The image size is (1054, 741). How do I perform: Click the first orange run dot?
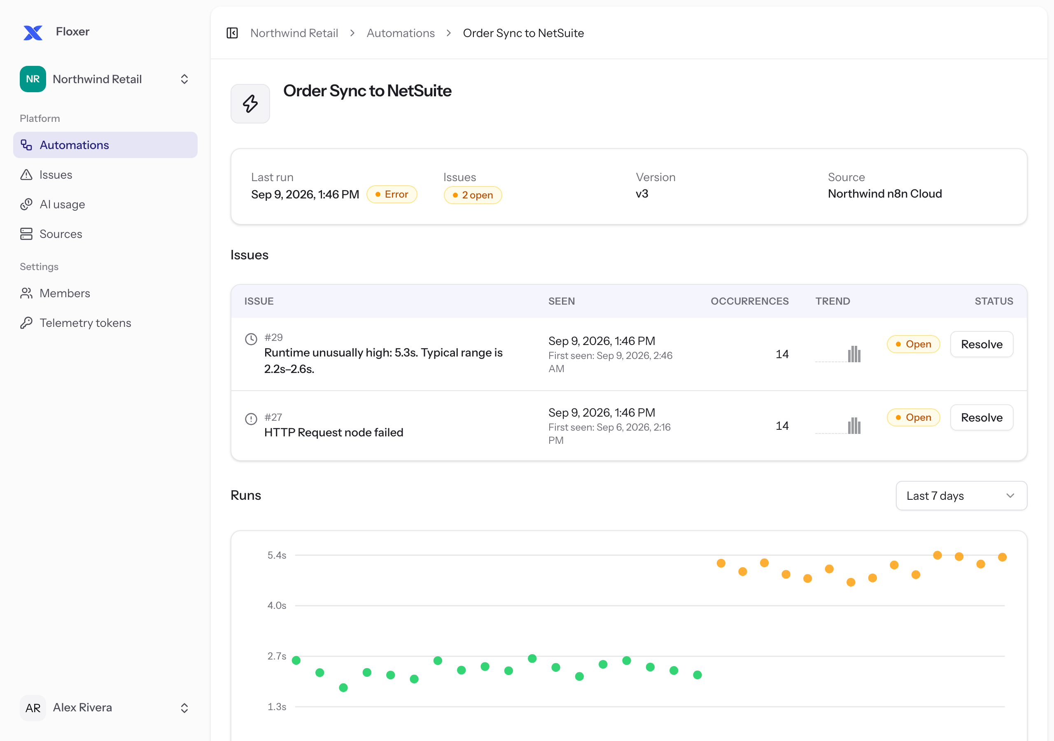click(x=721, y=563)
